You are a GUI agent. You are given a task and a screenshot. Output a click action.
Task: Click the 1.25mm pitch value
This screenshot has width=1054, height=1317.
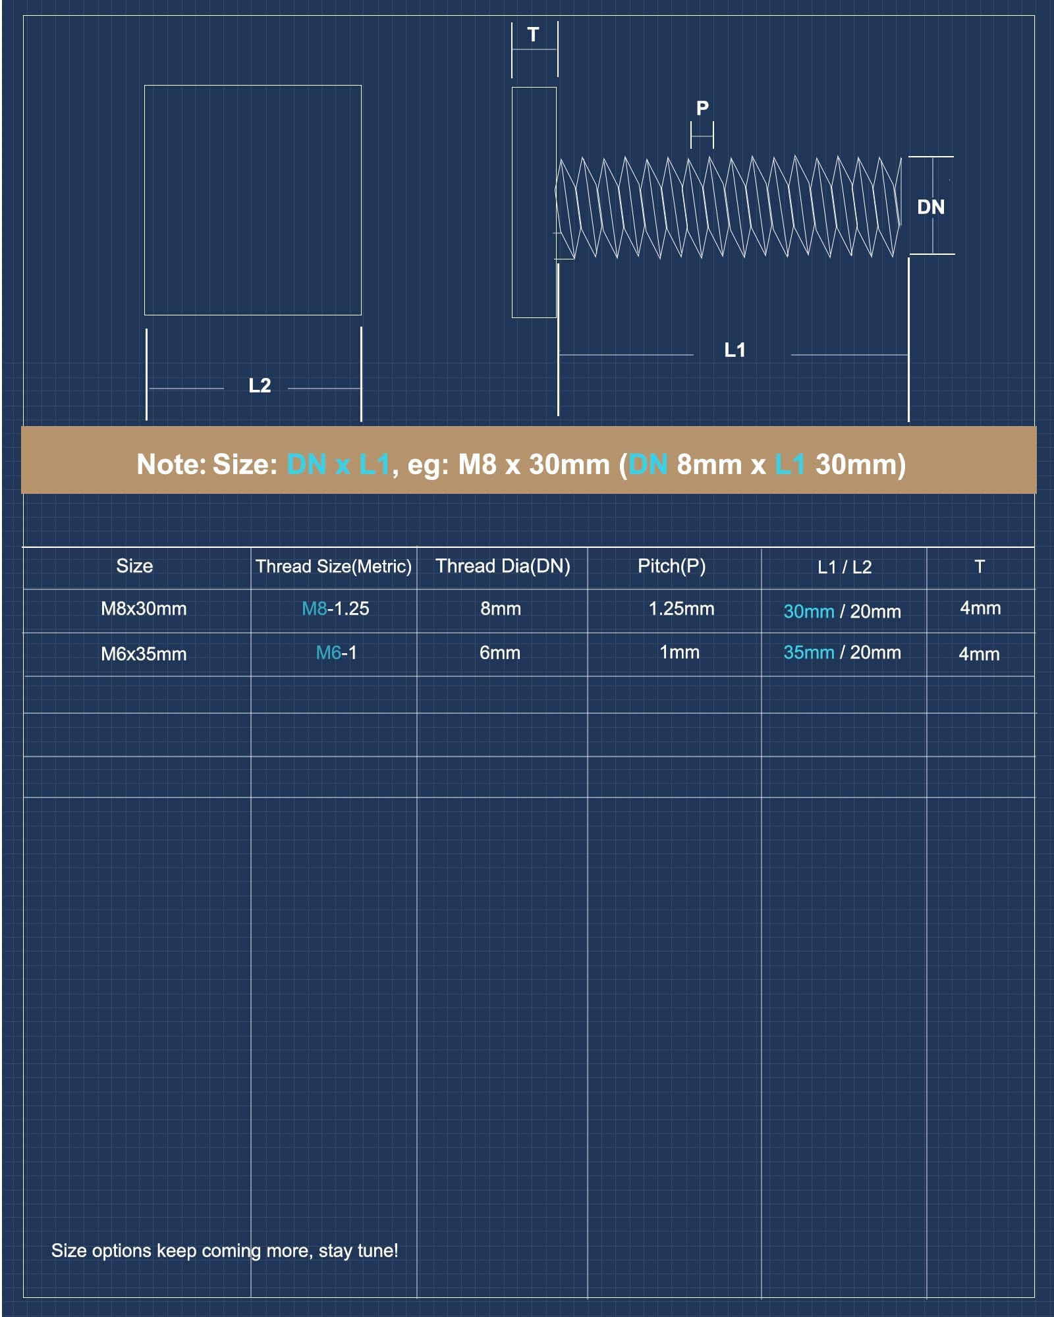[x=681, y=609]
